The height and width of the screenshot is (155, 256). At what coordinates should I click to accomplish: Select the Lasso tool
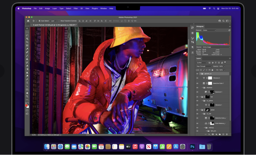point(27,35)
